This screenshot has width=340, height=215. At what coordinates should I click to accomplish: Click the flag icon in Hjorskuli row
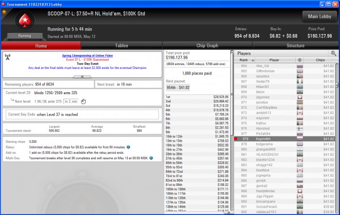click(x=300, y=128)
